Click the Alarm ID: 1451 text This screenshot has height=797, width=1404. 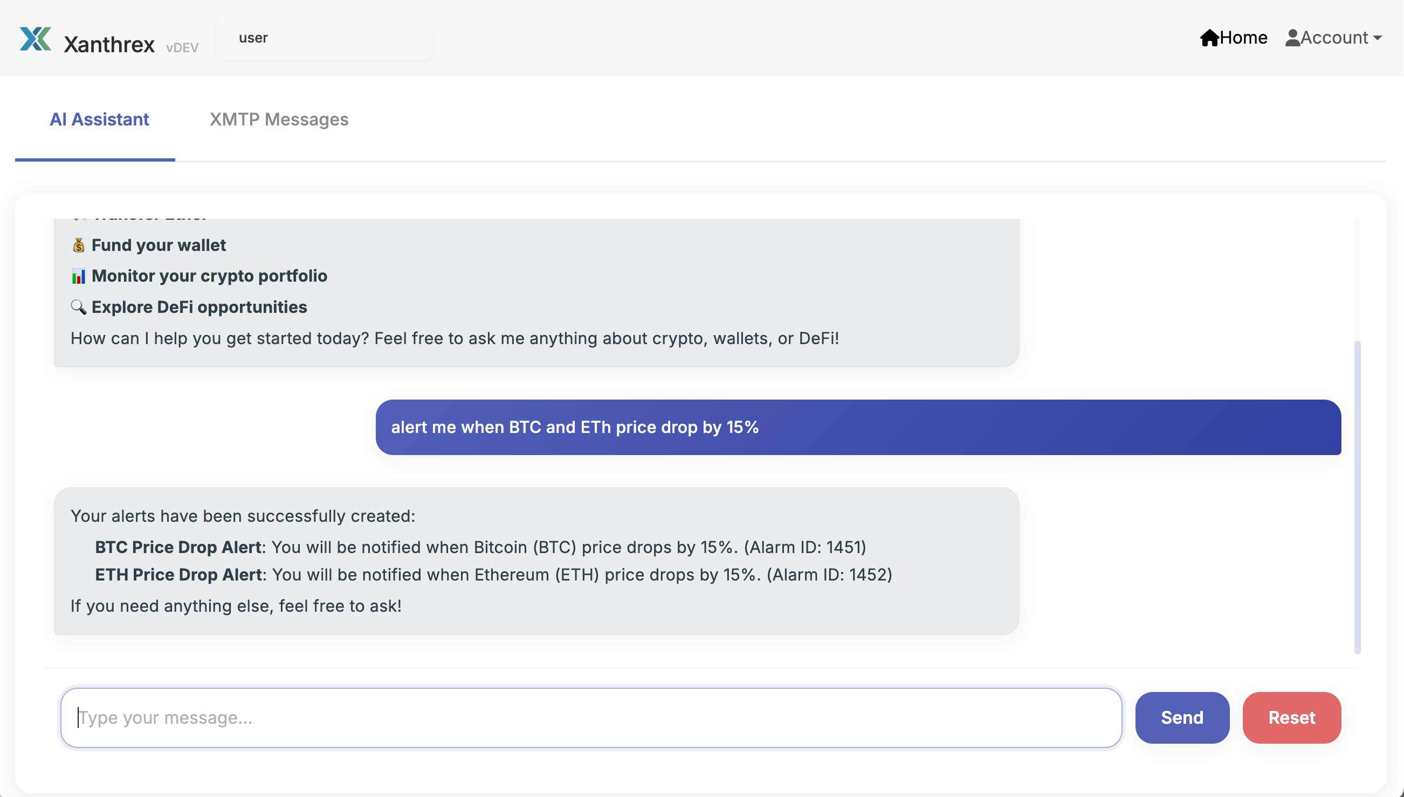pyautogui.click(x=805, y=547)
